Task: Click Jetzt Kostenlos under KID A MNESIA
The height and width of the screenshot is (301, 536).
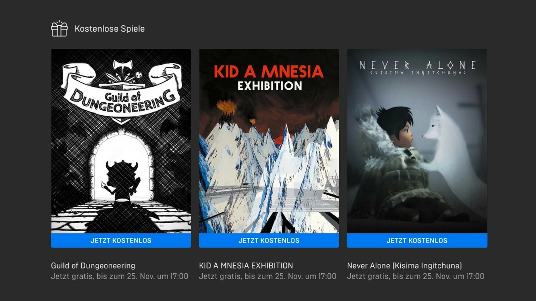Action: click(269, 241)
